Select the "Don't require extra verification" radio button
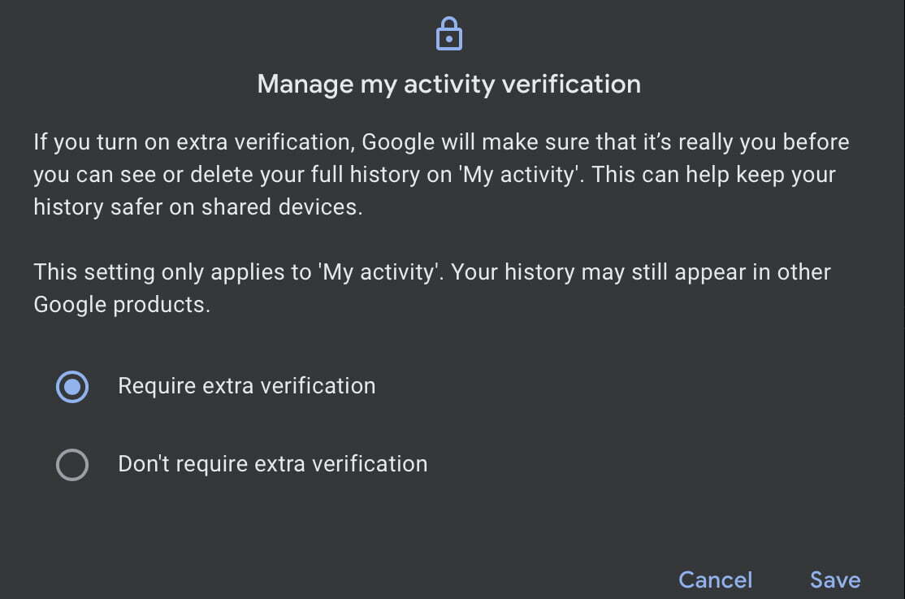The height and width of the screenshot is (599, 905). pyautogui.click(x=72, y=465)
